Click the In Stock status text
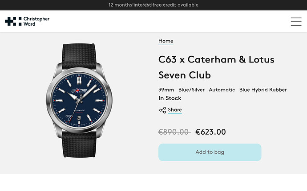 click(170, 98)
